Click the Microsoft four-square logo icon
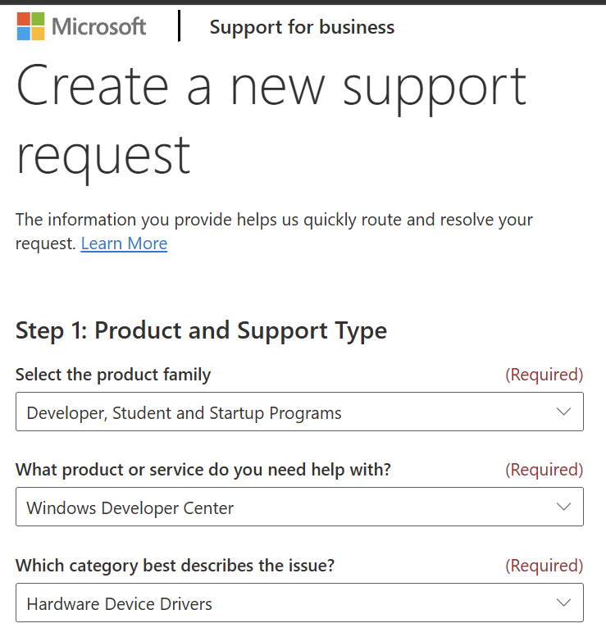The height and width of the screenshot is (637, 606). [x=31, y=26]
